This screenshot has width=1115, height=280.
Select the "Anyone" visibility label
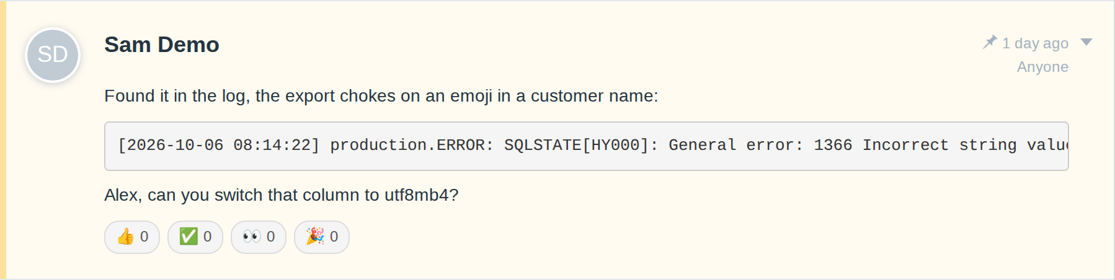(1042, 67)
